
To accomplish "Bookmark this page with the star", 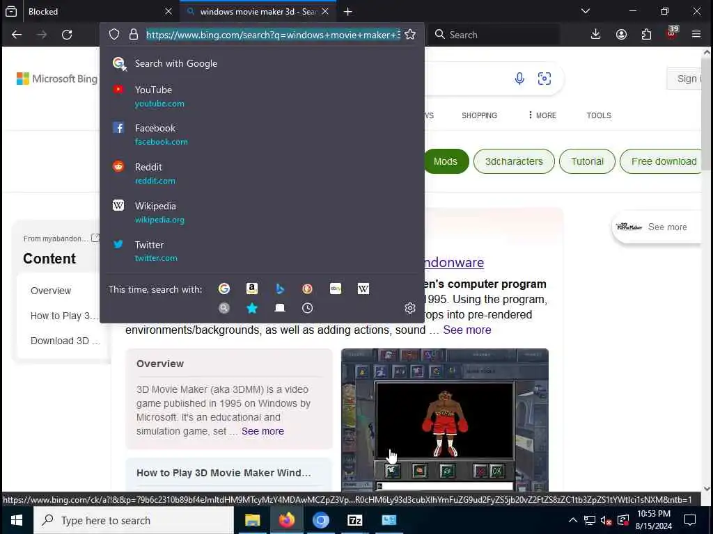I will coord(409,35).
